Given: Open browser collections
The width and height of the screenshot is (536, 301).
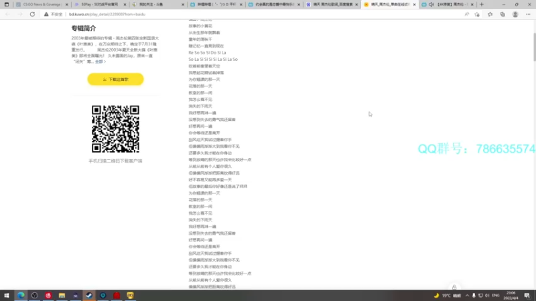Looking at the screenshot, I should 503,14.
